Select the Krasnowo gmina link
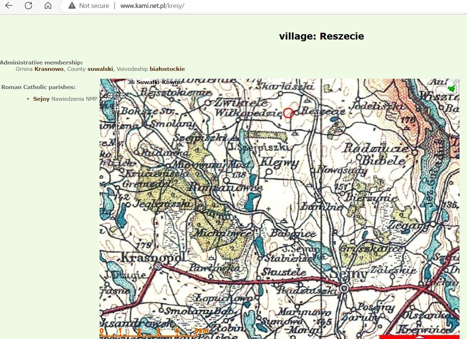The height and width of the screenshot is (339, 467). pos(49,69)
